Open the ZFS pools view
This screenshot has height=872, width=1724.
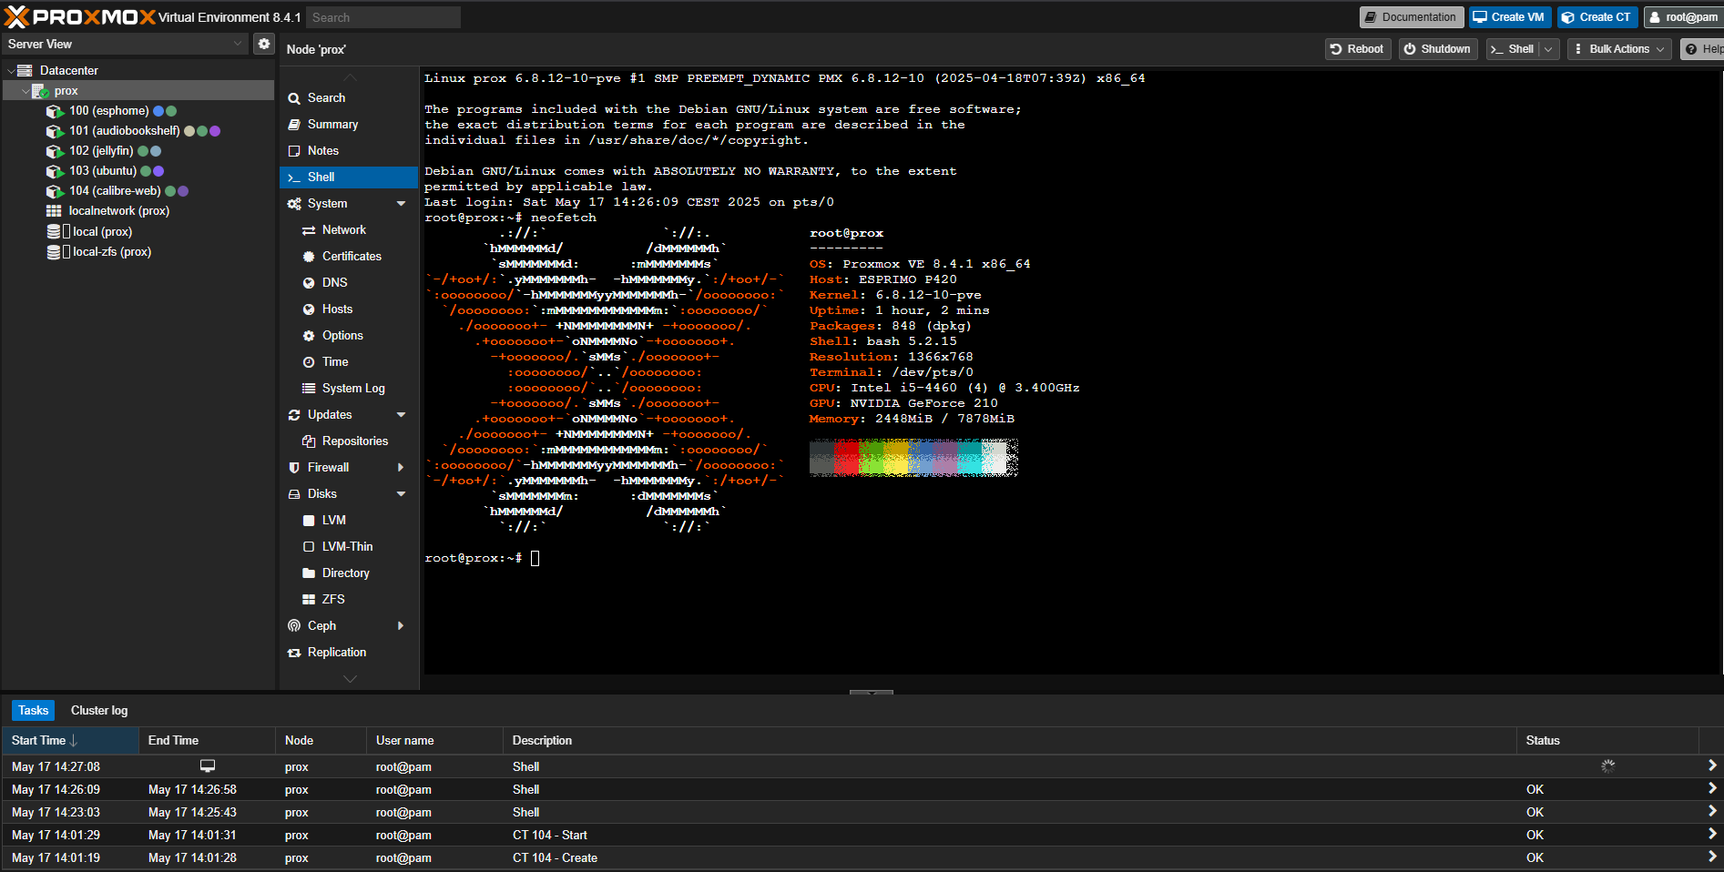click(333, 600)
